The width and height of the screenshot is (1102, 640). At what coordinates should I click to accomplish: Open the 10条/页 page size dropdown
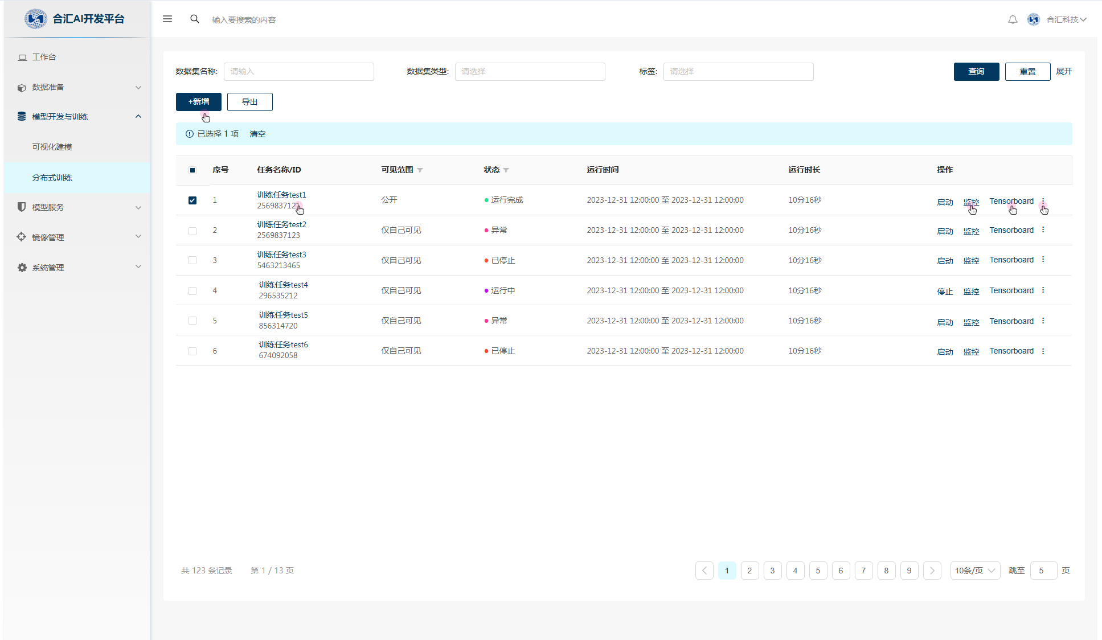pyautogui.click(x=974, y=571)
